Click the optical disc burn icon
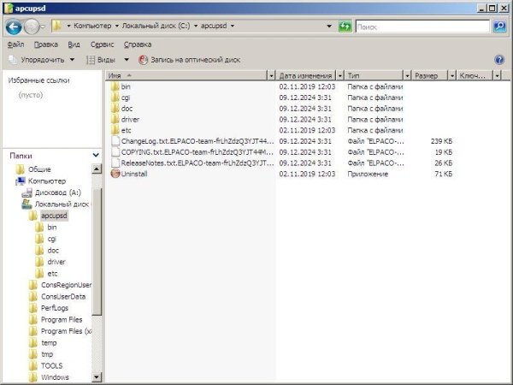Screen dimensions: 513x385 coord(143,60)
